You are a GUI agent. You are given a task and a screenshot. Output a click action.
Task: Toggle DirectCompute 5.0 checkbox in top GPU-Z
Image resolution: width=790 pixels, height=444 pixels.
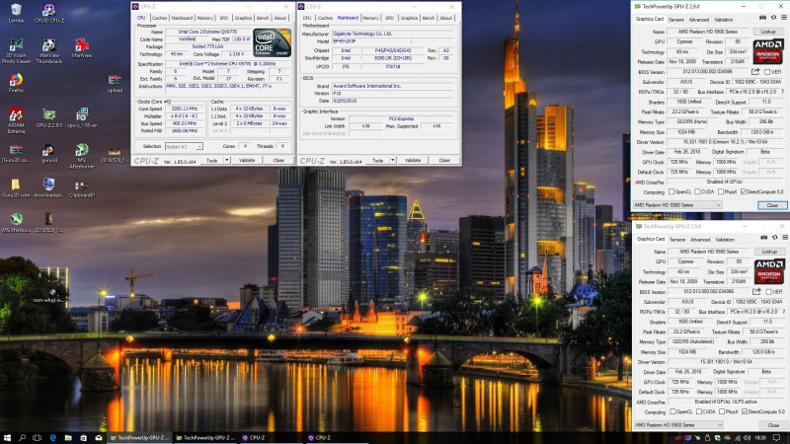point(744,191)
